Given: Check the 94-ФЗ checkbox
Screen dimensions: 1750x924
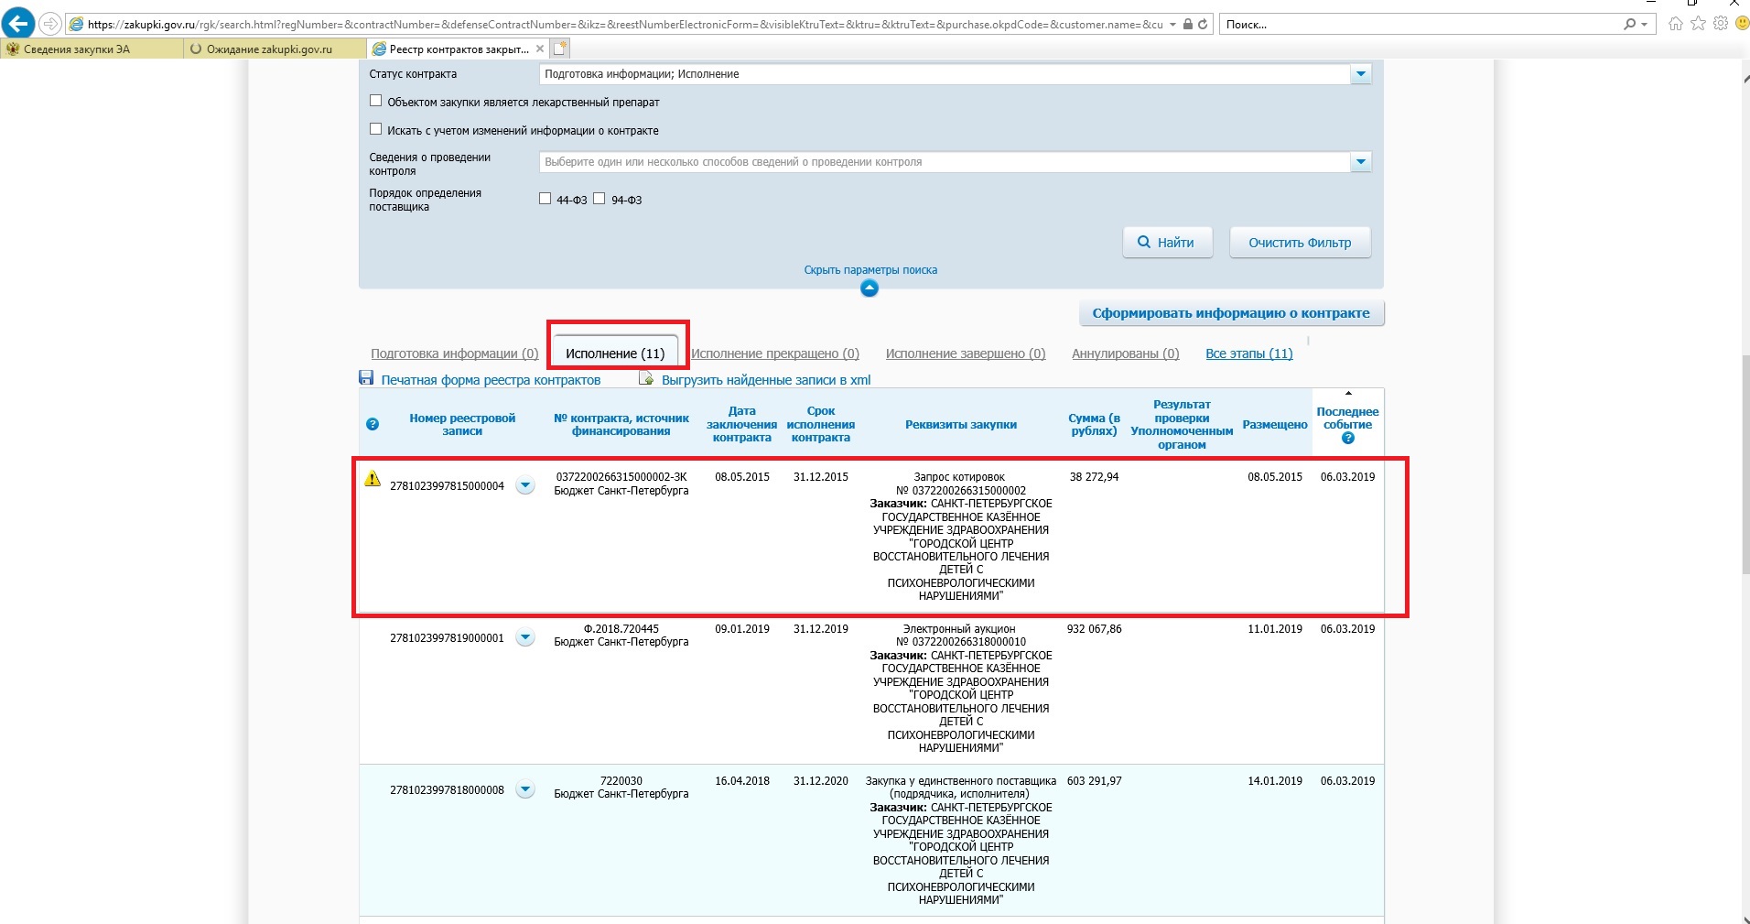Looking at the screenshot, I should tap(600, 199).
